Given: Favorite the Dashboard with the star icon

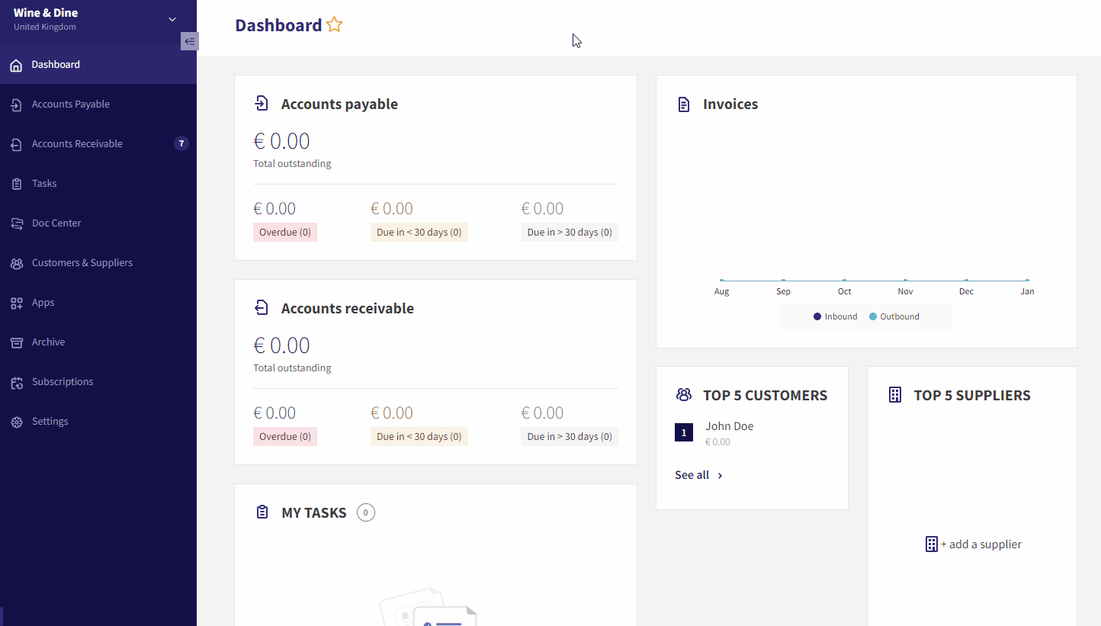Looking at the screenshot, I should [334, 25].
